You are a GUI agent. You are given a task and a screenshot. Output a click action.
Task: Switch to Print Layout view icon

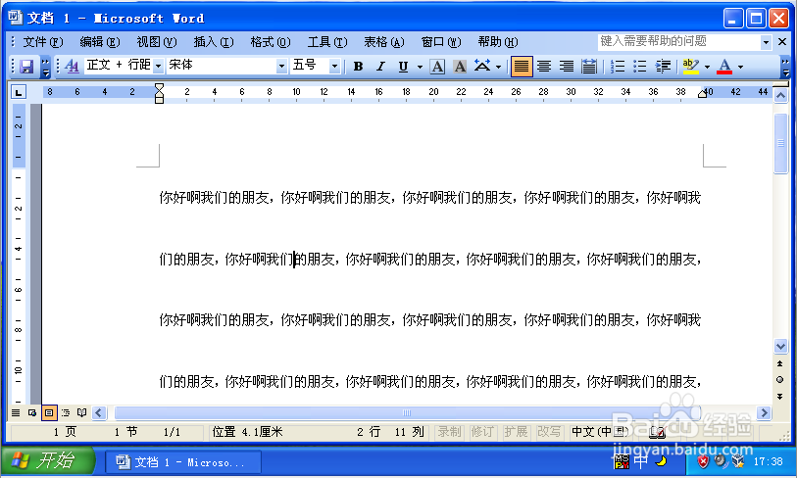tap(49, 412)
